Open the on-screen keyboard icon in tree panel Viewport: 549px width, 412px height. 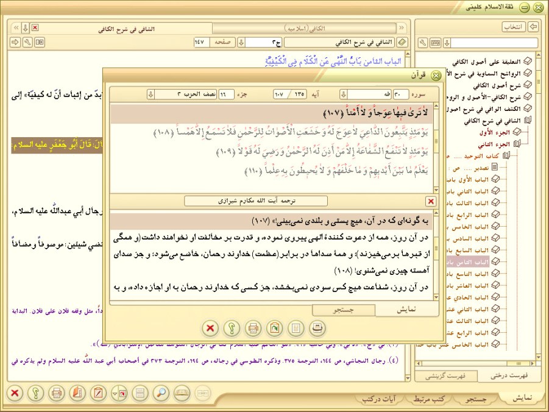pyautogui.click(x=435, y=43)
